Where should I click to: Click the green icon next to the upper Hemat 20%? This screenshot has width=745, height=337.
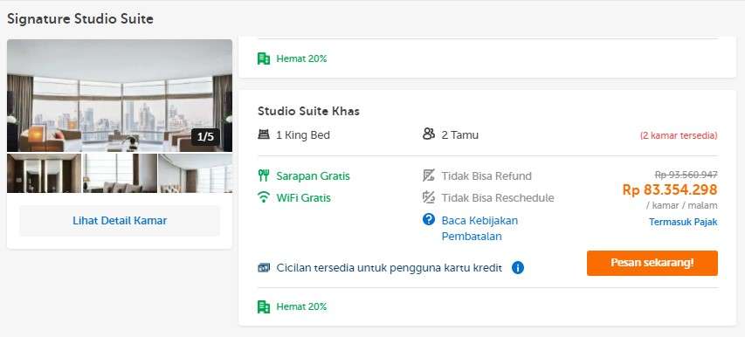tap(264, 58)
